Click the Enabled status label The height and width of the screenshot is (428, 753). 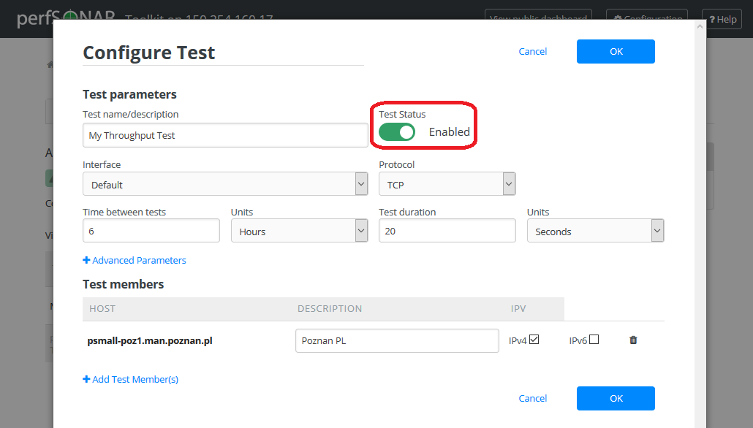click(x=450, y=132)
